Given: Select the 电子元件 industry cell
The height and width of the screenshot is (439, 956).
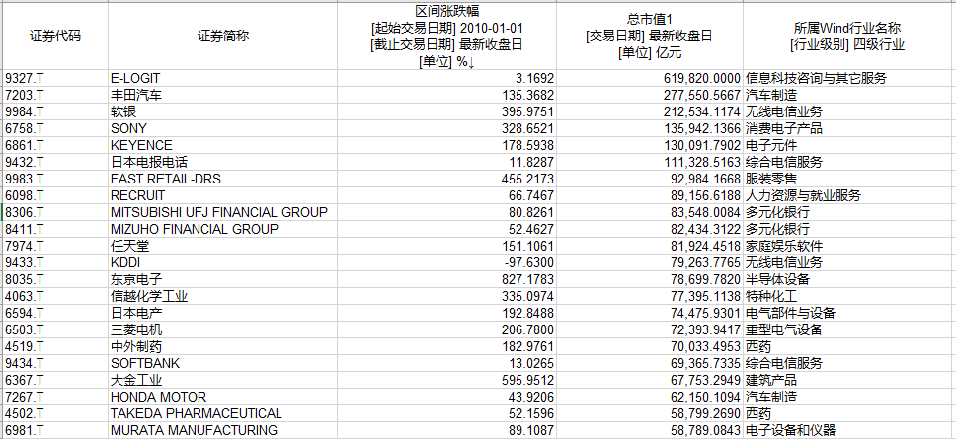Looking at the screenshot, I should [849, 146].
